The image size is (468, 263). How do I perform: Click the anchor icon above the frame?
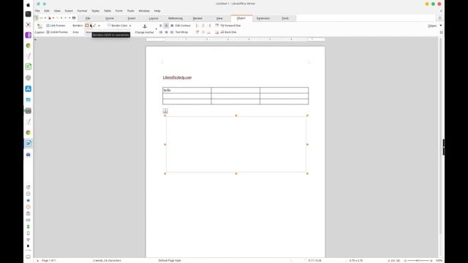[165, 111]
